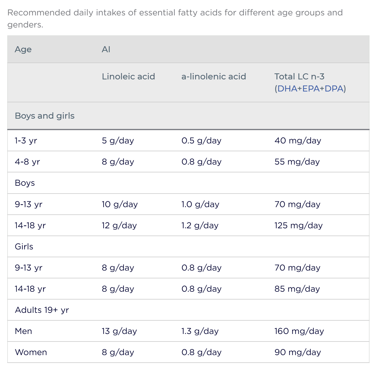Image resolution: width=378 pixels, height=372 pixels.
Task: Select the Men row label
Action: [24, 331]
